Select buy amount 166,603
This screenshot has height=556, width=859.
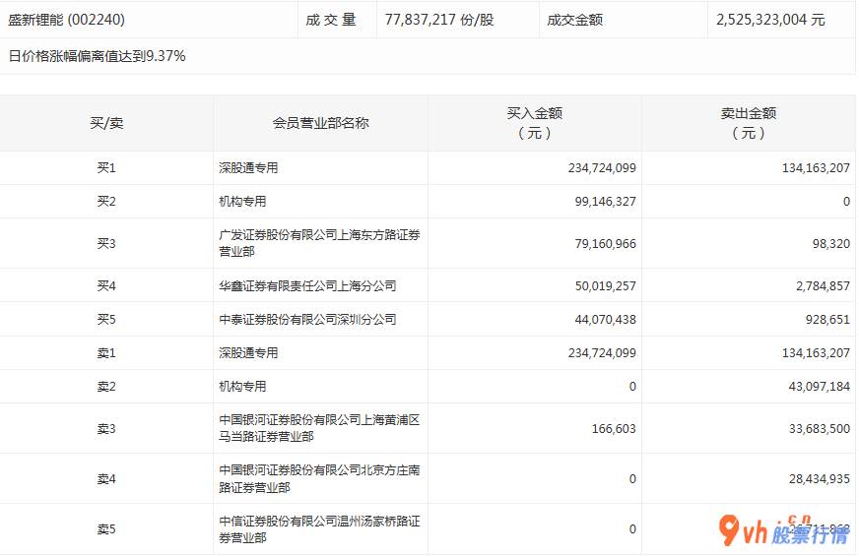[x=614, y=428]
